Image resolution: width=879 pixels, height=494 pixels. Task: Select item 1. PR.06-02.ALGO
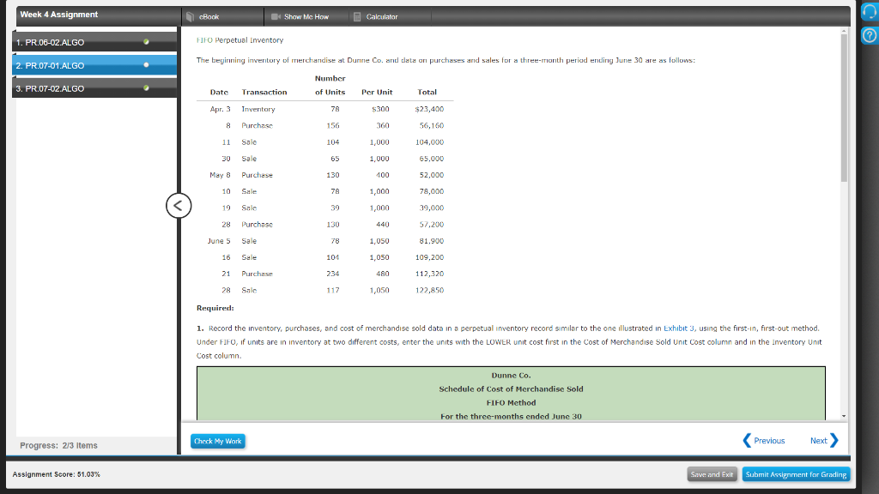(x=94, y=42)
